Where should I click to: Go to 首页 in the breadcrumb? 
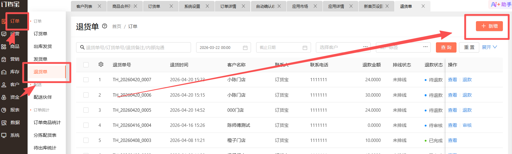click(x=117, y=27)
